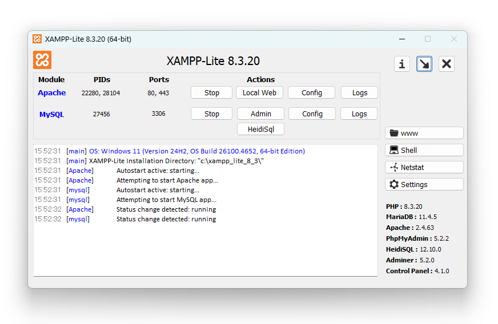
Task: Click the HeidiSQL : 12.10.0 version entry
Action: tap(413, 249)
